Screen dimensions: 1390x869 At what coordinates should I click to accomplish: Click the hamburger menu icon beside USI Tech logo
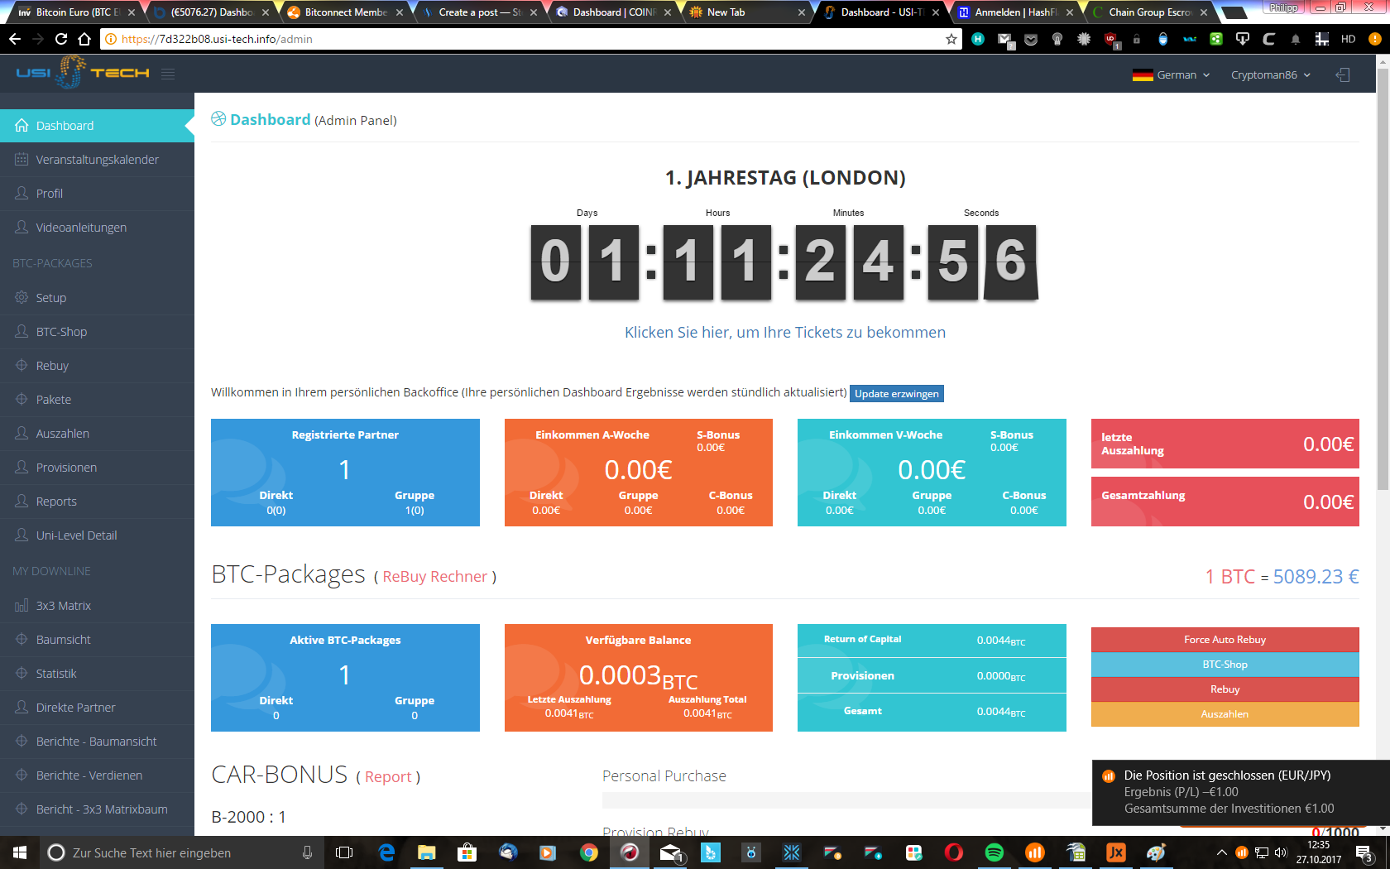[168, 74]
